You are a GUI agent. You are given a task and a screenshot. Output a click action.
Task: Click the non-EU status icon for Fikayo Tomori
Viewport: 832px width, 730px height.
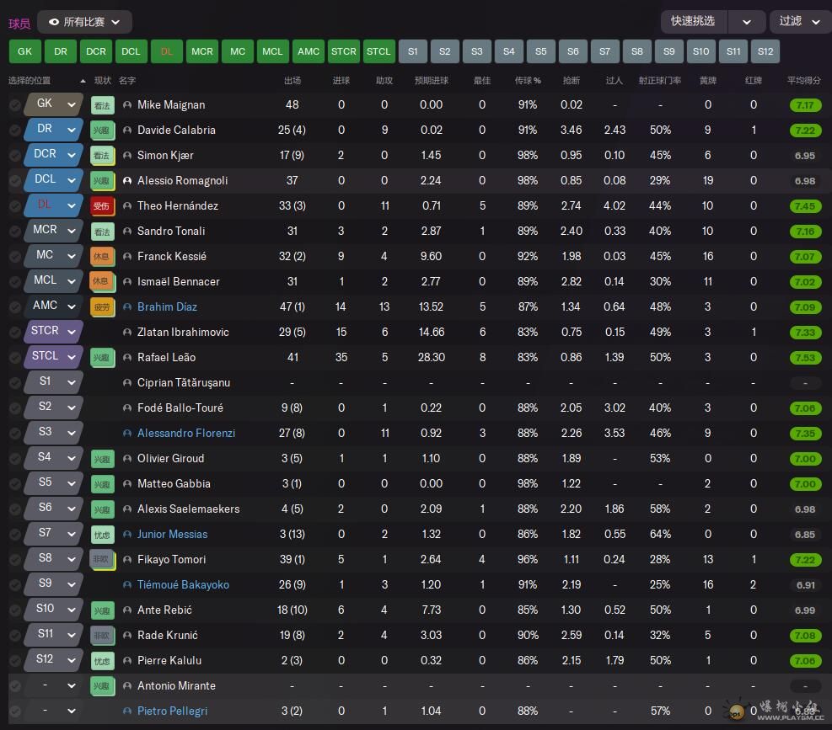(101, 560)
